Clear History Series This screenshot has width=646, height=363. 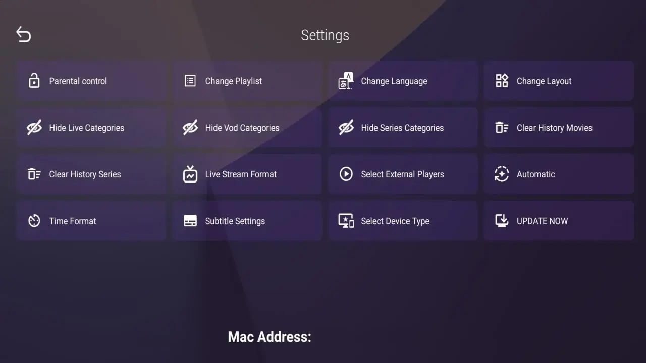point(91,174)
